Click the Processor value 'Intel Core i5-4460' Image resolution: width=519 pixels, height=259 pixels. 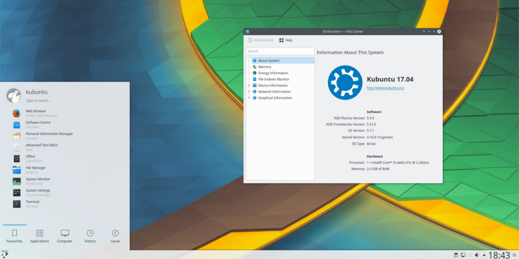[398, 163]
